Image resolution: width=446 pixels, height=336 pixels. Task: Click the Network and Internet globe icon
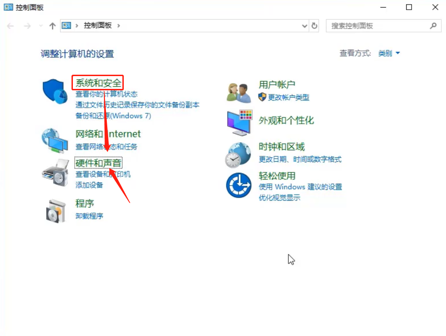pyautogui.click(x=55, y=141)
